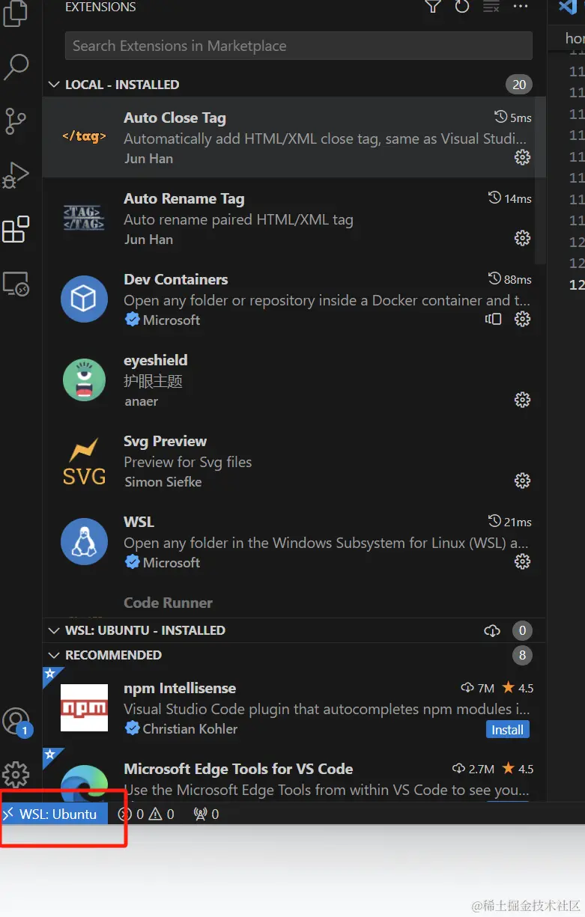Image resolution: width=585 pixels, height=917 pixels.
Task: Click the installed count badge 20
Action: pyautogui.click(x=519, y=85)
